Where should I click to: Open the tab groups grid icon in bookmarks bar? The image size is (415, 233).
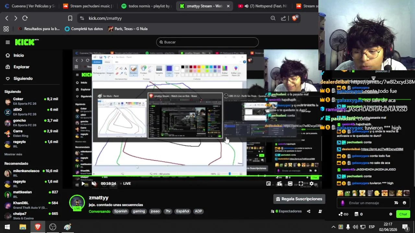6,29
